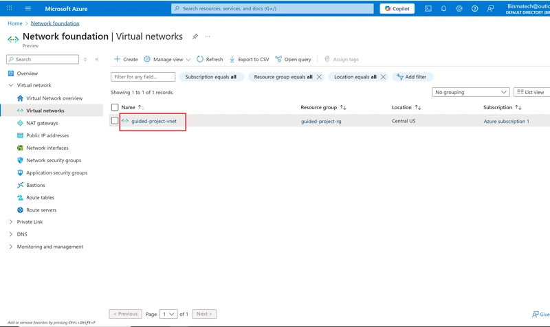Open the Manage view dropdown

pyautogui.click(x=167, y=59)
